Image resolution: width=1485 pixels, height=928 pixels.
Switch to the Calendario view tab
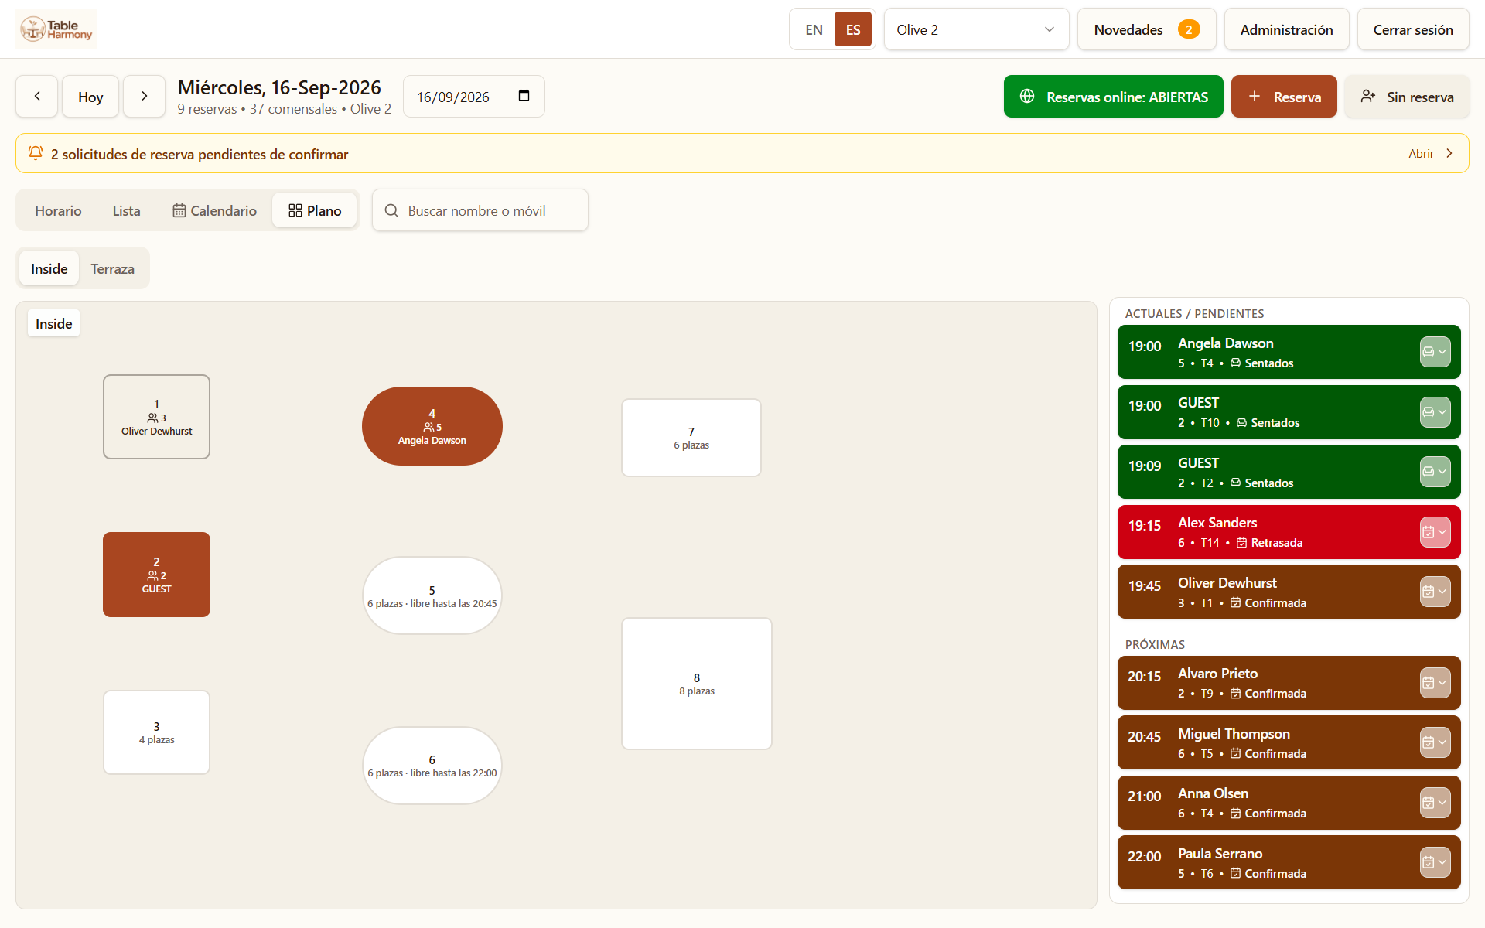(x=214, y=210)
